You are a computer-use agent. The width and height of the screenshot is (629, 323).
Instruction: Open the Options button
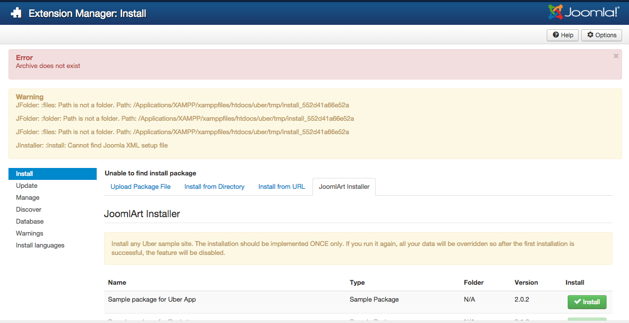tap(602, 35)
